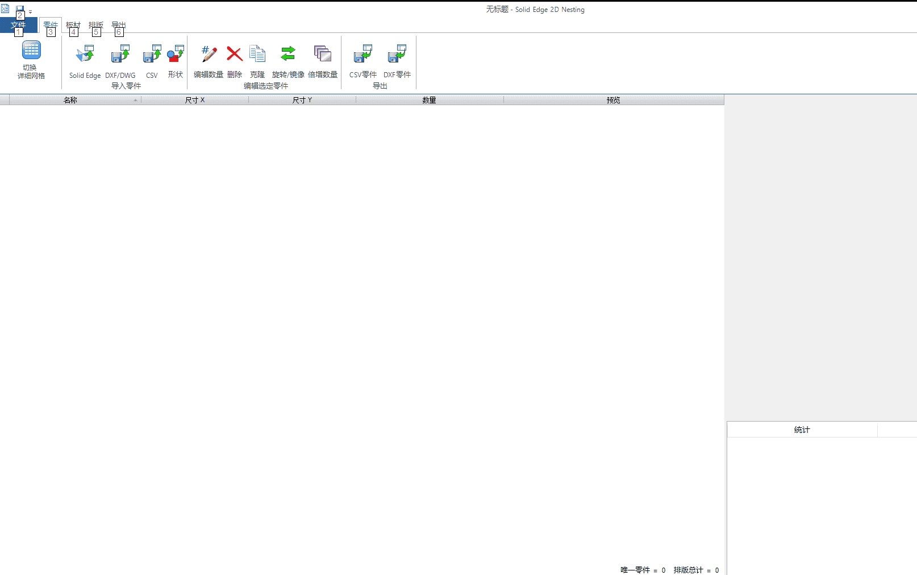
Task: Click the sort arrow in Name column
Action: (x=135, y=100)
